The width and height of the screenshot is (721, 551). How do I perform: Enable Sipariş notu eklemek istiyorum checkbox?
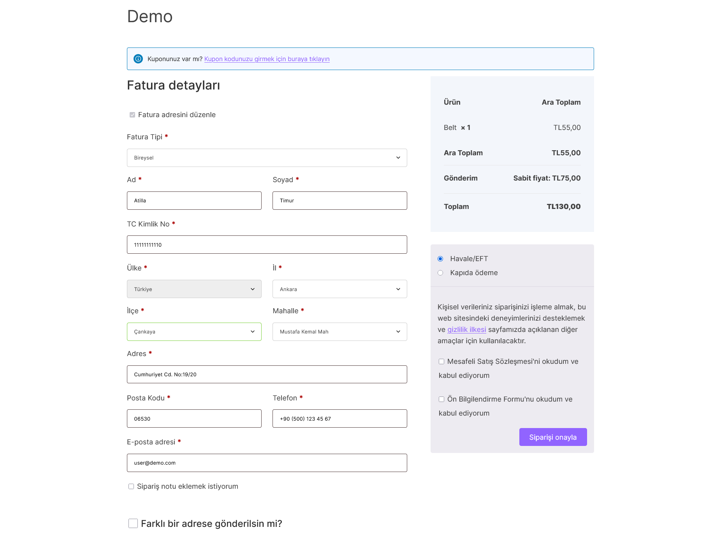coord(131,486)
